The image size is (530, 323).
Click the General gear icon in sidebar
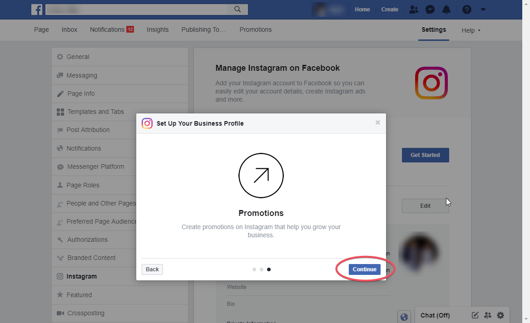coord(60,57)
